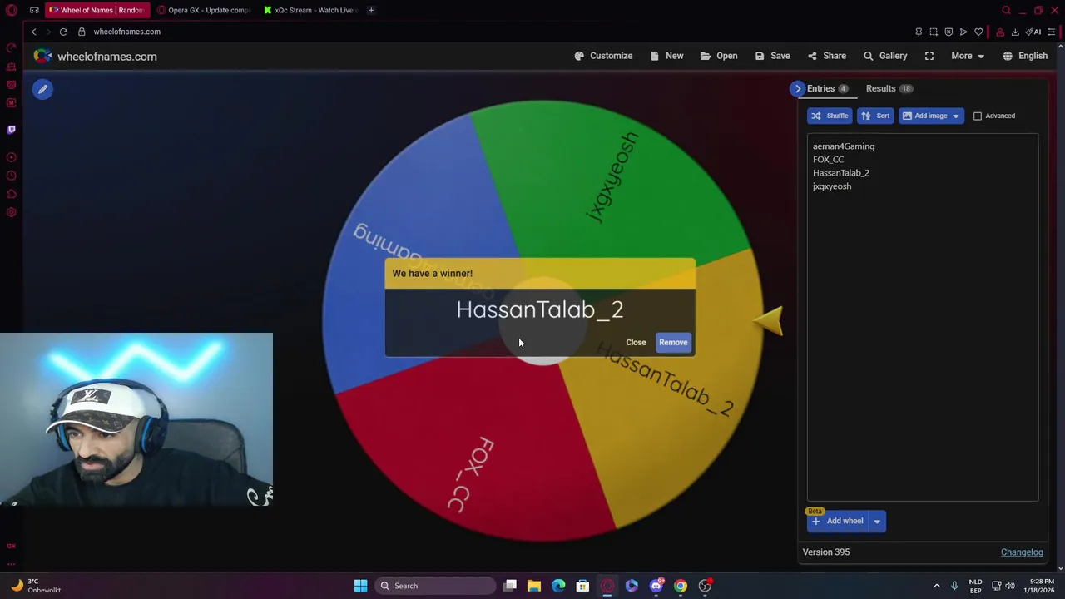Click the site security lock icon

coord(82,32)
